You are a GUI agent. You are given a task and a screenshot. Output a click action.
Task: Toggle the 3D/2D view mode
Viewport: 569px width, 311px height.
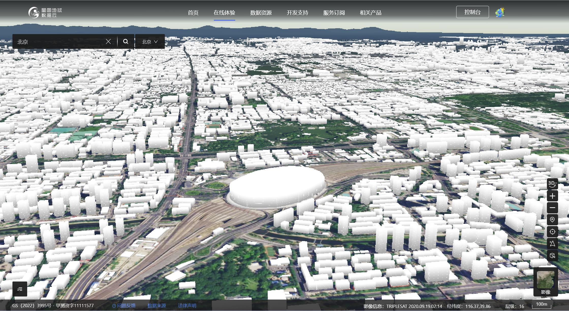[552, 184]
